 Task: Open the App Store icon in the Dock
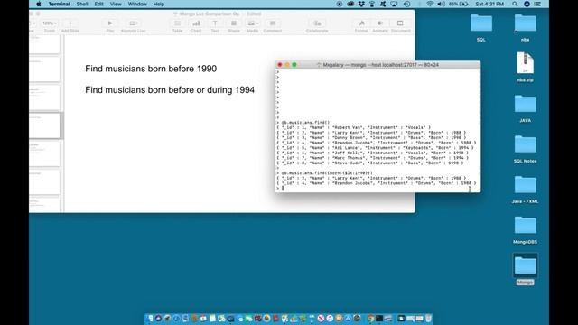tap(348, 319)
